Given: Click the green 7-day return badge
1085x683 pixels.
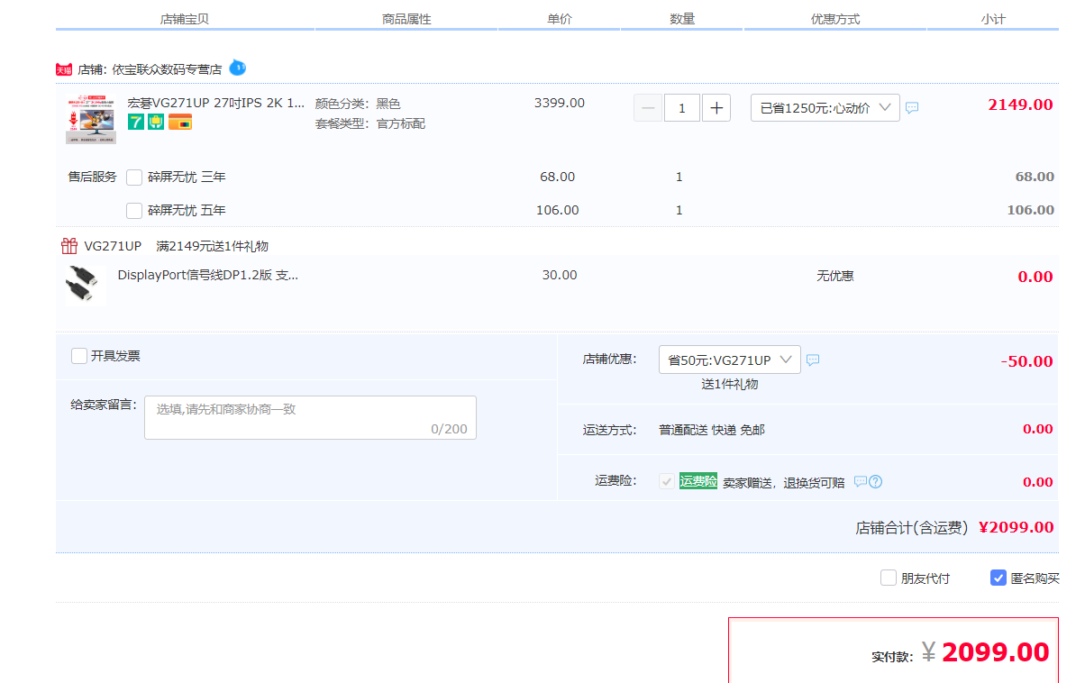Looking at the screenshot, I should point(136,122).
